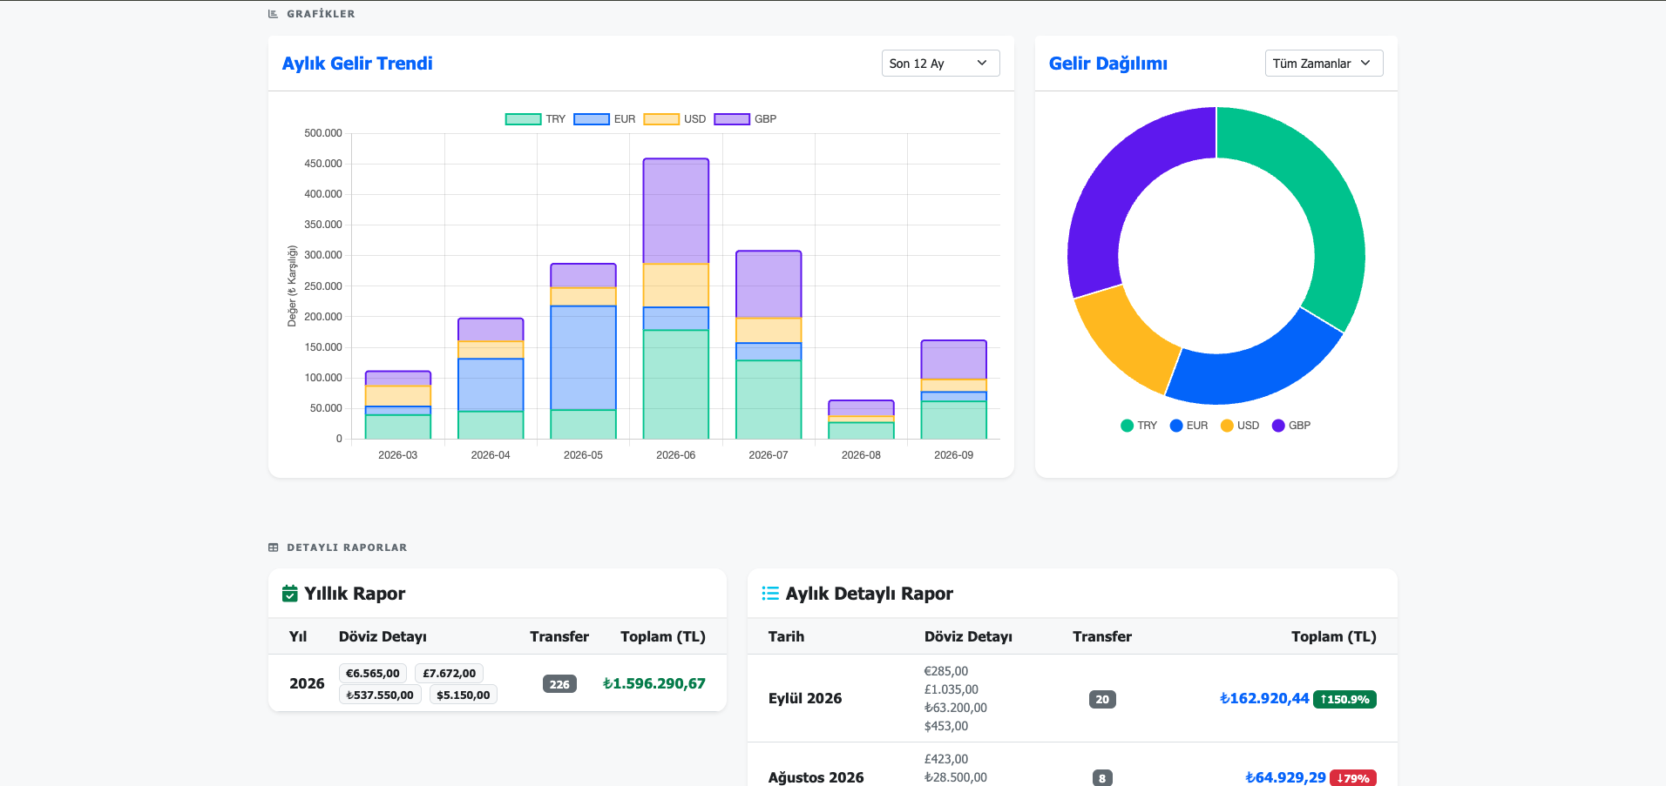Click the Eylül 2026 row date
Image resolution: width=1666 pixels, height=786 pixels.
[805, 699]
